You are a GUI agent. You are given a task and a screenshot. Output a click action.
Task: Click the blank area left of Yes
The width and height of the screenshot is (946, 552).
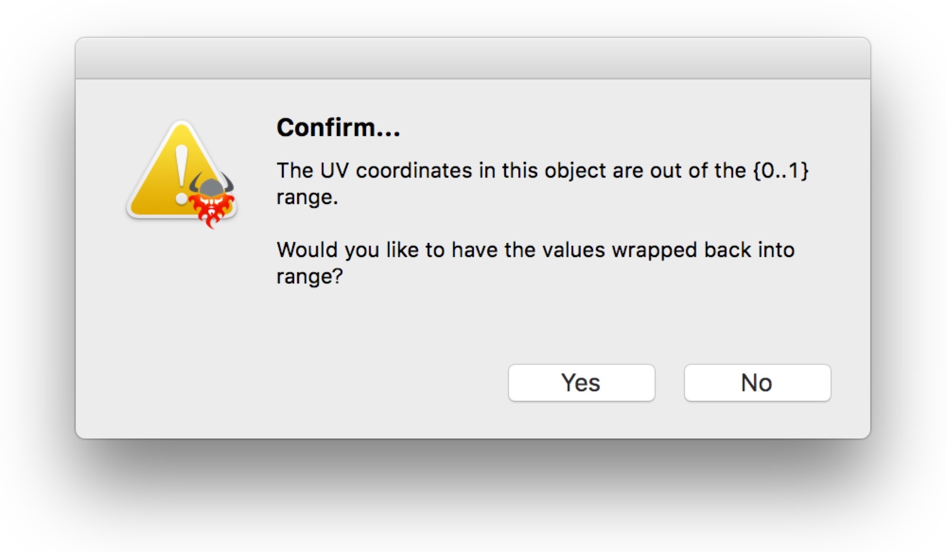[x=331, y=383]
